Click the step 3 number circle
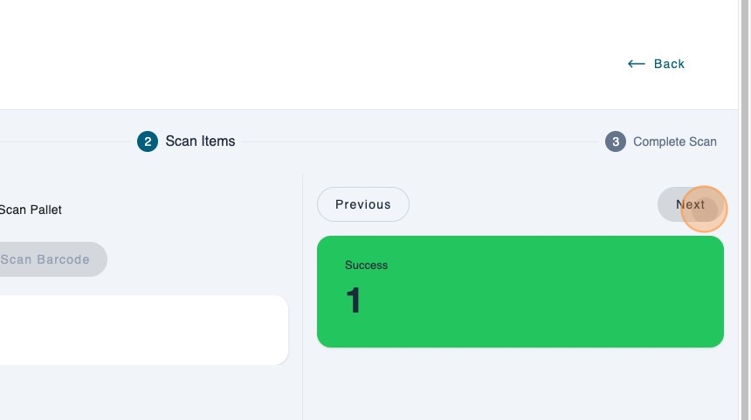The image size is (751, 420). 616,141
